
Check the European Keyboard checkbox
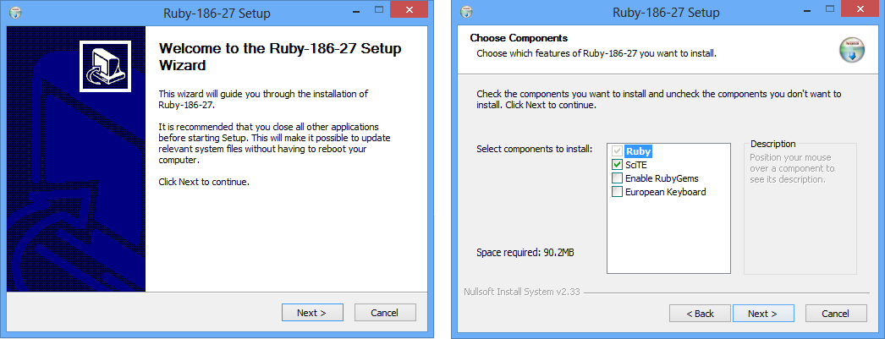[617, 192]
